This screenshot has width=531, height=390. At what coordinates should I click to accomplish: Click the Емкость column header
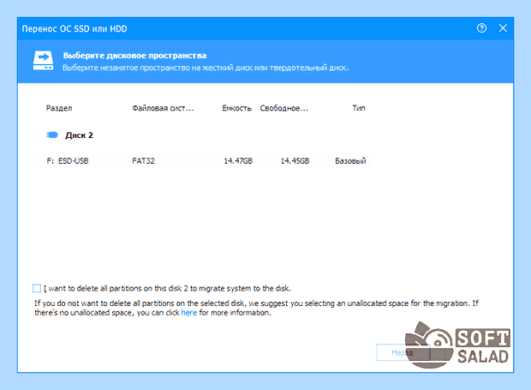click(x=236, y=108)
